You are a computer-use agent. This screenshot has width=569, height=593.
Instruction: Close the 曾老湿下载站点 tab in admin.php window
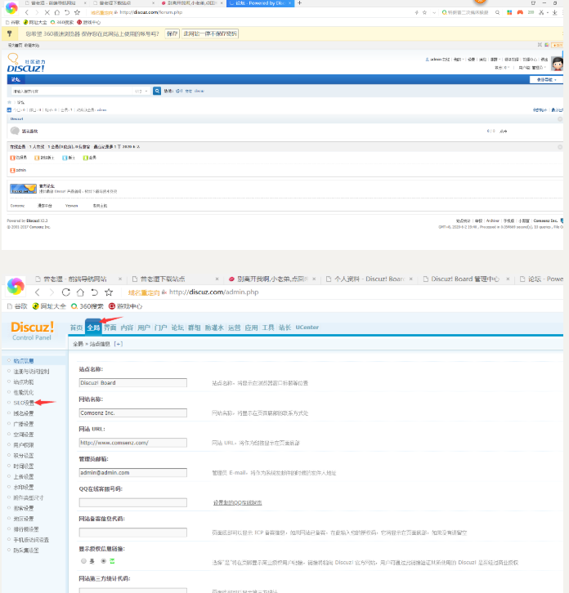[217, 279]
